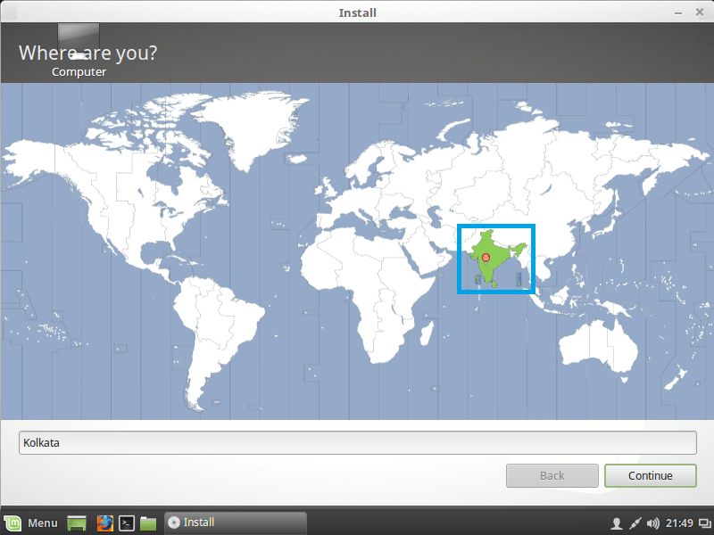Click the display tray icon beside the clock
The image size is (714, 535).
click(x=705, y=523)
